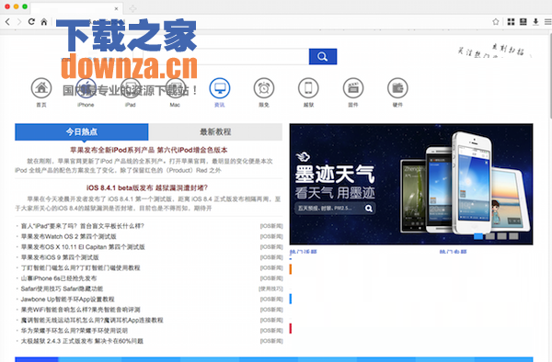552x362 pixels.
Task: Open the article on 盲人 iPad
Action: coord(83,226)
